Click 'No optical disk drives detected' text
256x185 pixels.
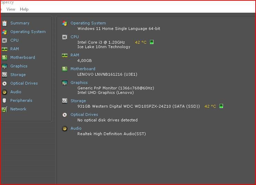click(x=107, y=120)
